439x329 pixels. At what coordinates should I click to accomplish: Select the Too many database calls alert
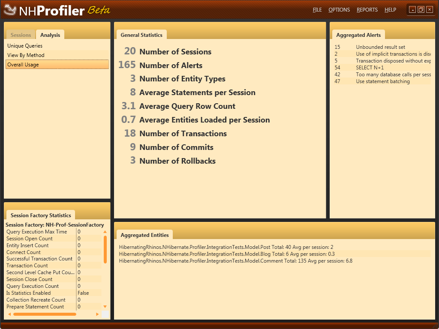coord(382,75)
